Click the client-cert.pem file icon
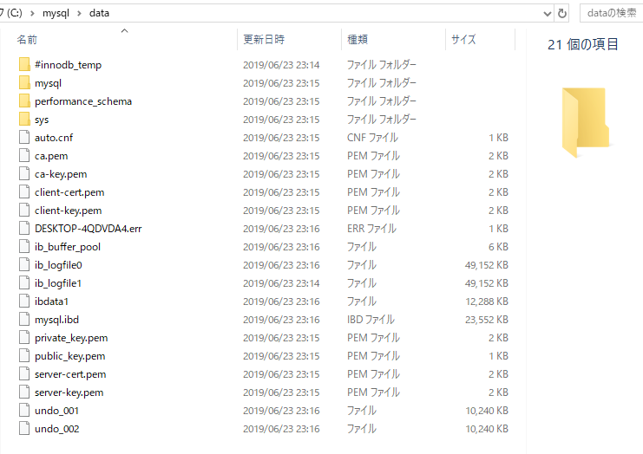Screen dimensions: 643x454 (x=24, y=192)
